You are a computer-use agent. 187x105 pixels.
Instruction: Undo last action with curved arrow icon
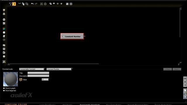pyautogui.click(x=32, y=4)
